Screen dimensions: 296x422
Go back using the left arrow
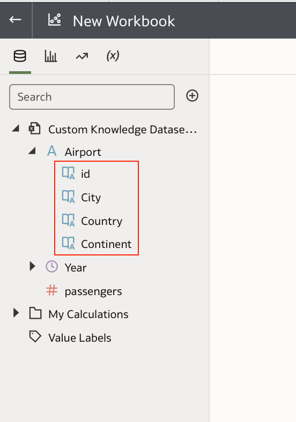[x=15, y=20]
